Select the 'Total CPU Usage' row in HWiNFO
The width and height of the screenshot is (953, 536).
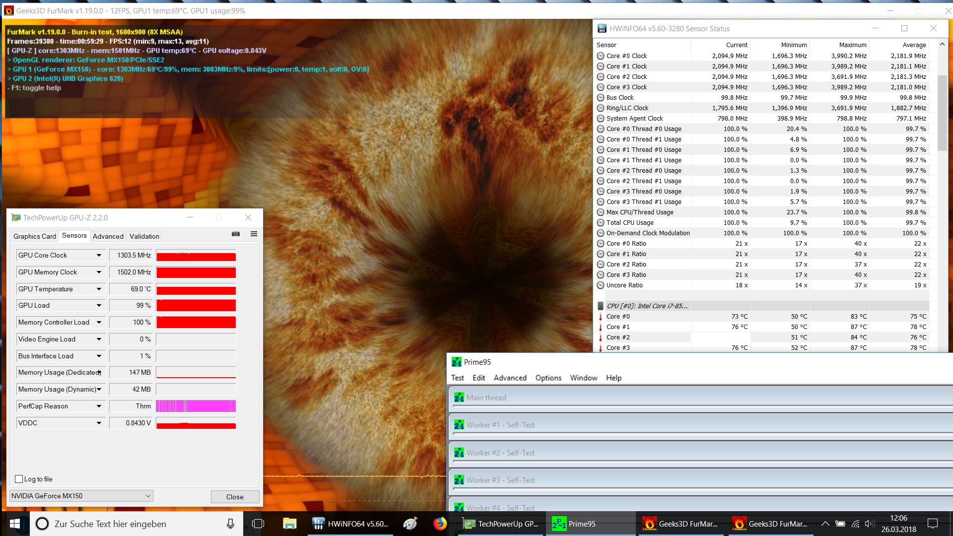coord(762,223)
